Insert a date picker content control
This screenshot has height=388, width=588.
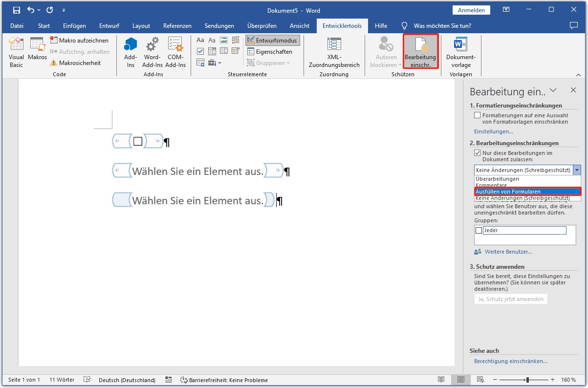(236, 50)
